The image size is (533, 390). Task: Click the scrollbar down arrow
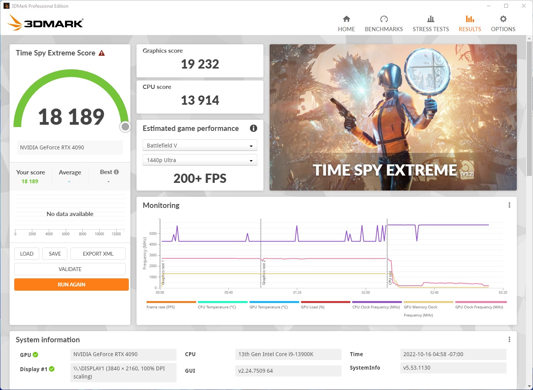(530, 386)
